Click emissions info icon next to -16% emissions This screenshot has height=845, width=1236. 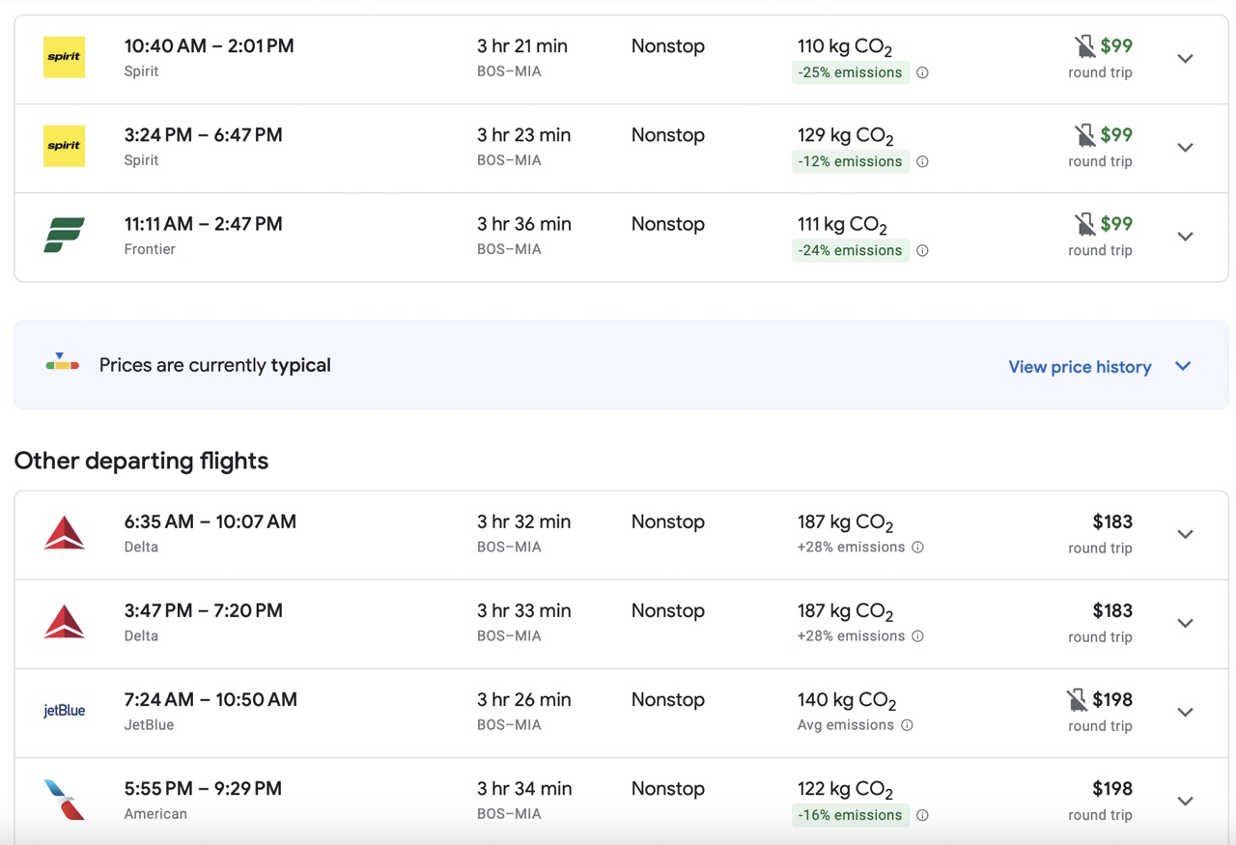pyautogui.click(x=922, y=815)
